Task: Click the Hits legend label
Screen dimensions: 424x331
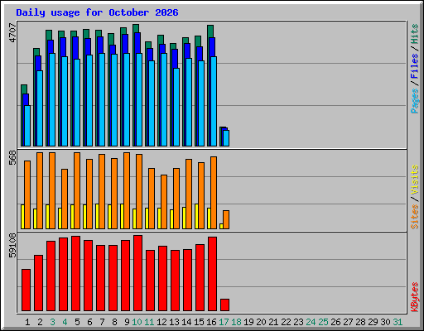Action: 414,34
